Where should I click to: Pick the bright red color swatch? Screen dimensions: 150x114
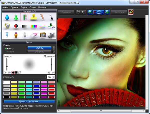coord(51,86)
